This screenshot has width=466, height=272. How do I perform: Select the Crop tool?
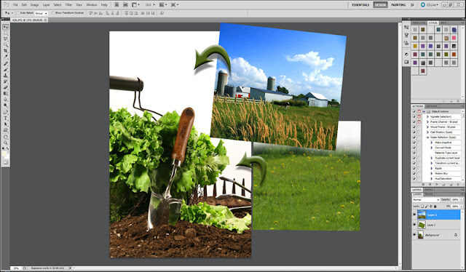pos(6,51)
